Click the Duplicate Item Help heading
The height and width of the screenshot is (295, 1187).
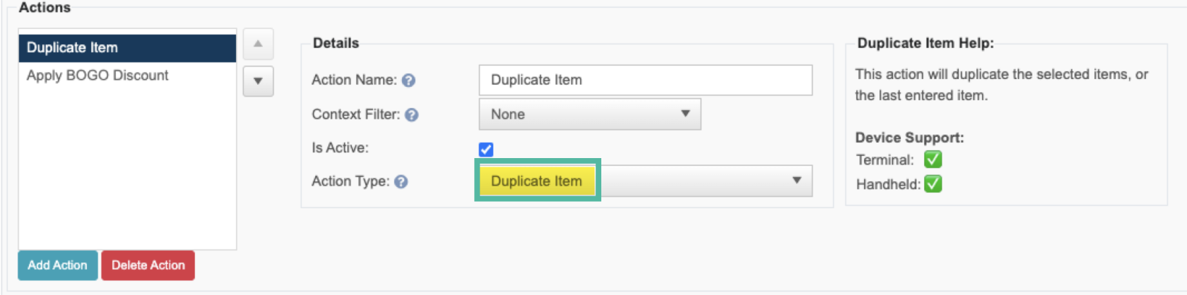point(926,43)
